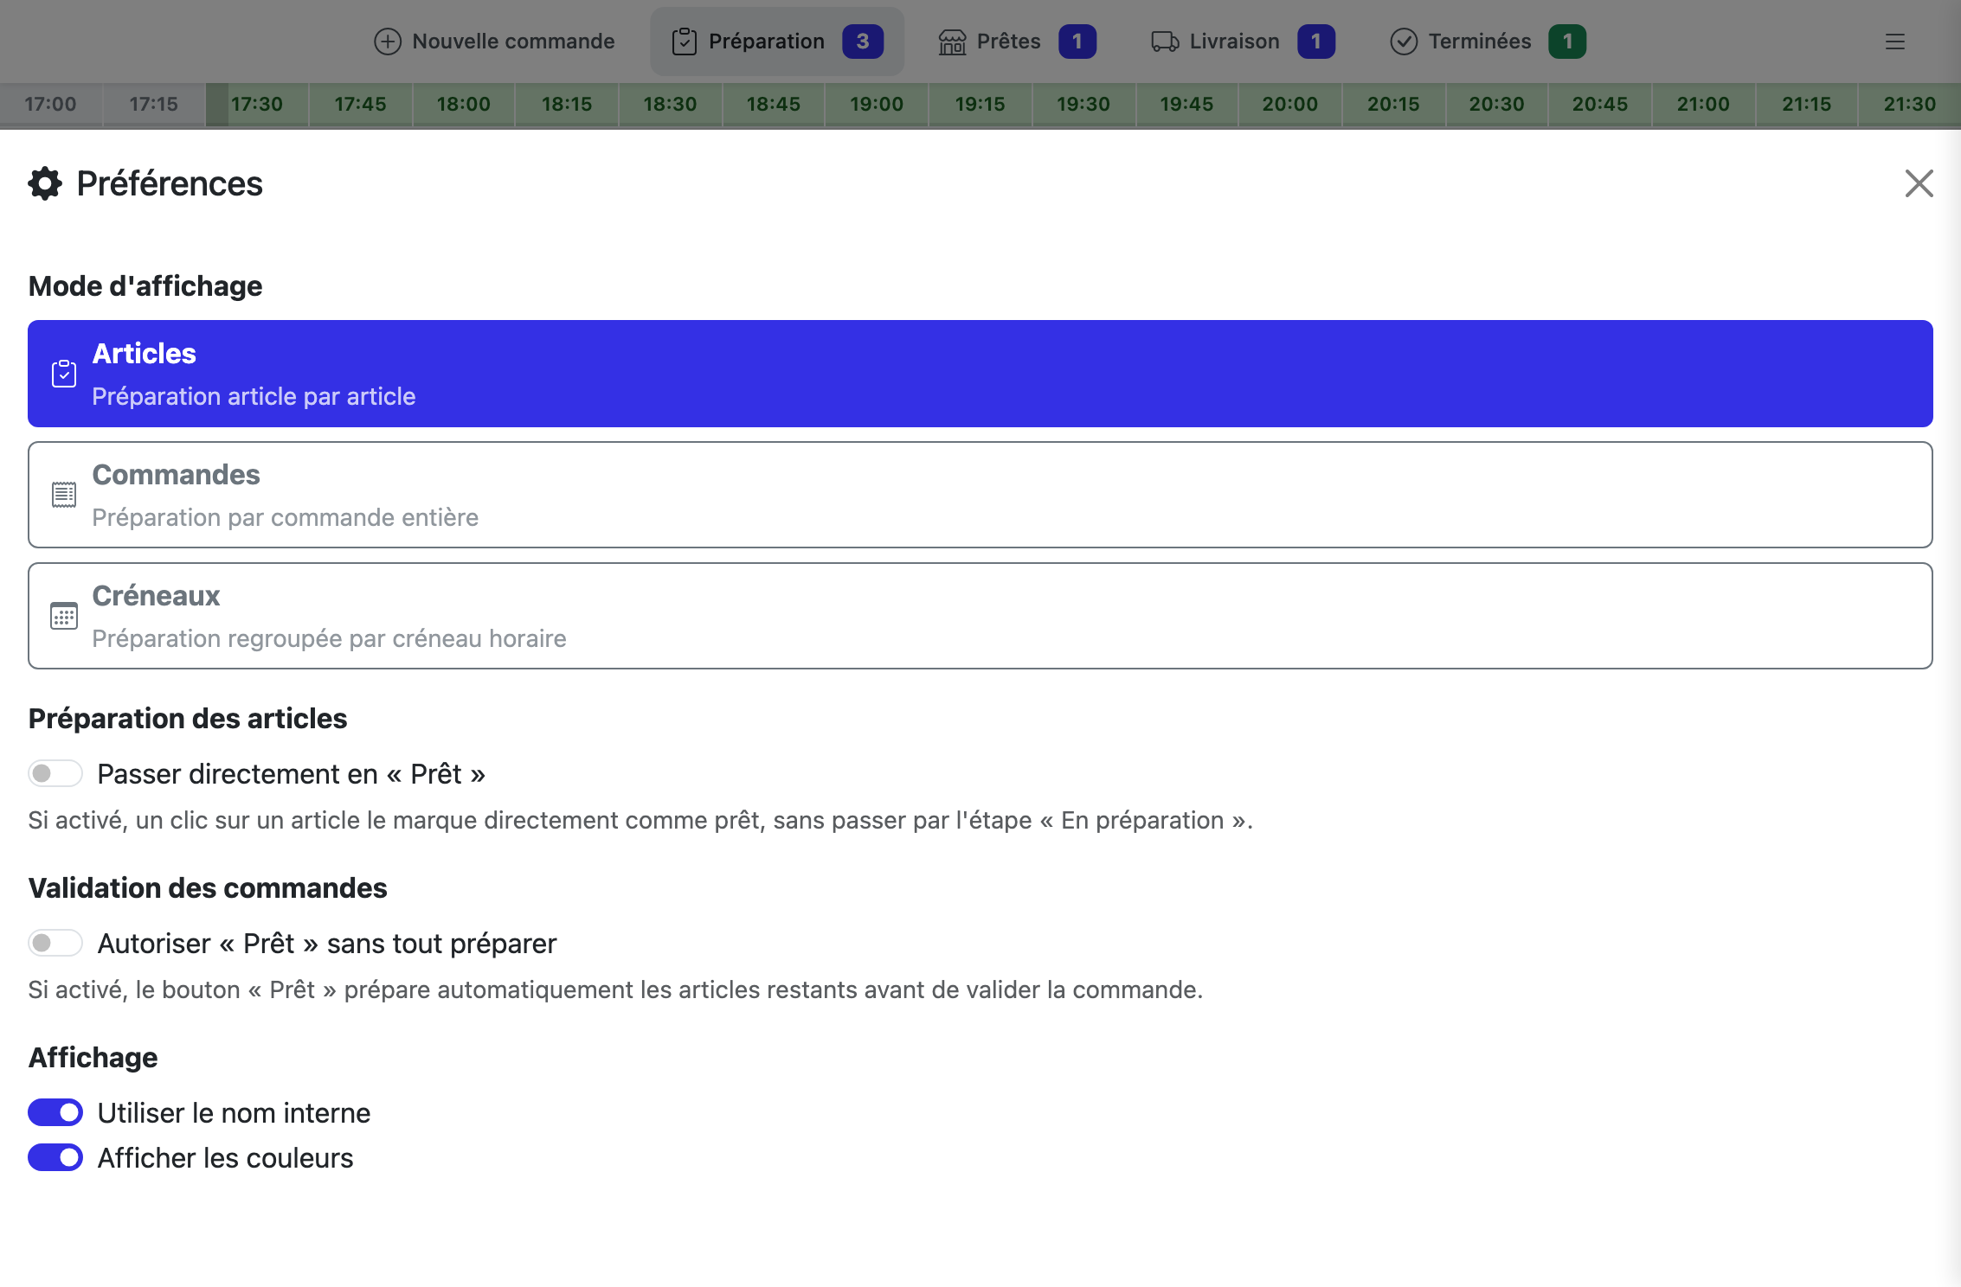The width and height of the screenshot is (1961, 1287).
Task: Switch to the Préparation tab
Action: click(x=777, y=42)
